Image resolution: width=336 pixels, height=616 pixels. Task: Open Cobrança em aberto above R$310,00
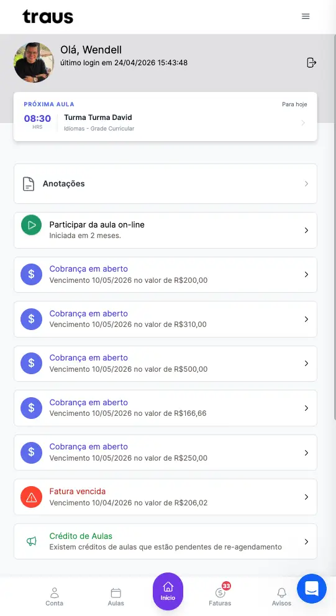88,313
